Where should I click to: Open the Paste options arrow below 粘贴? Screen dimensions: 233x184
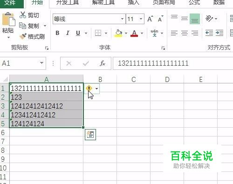[8, 37]
